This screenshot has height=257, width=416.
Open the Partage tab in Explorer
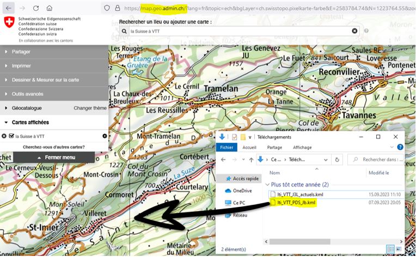click(274, 147)
